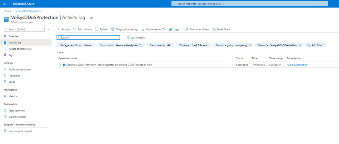Viewport: 339px width, 144px height.
Task: Open Diagnostics settings
Action: click(125, 29)
